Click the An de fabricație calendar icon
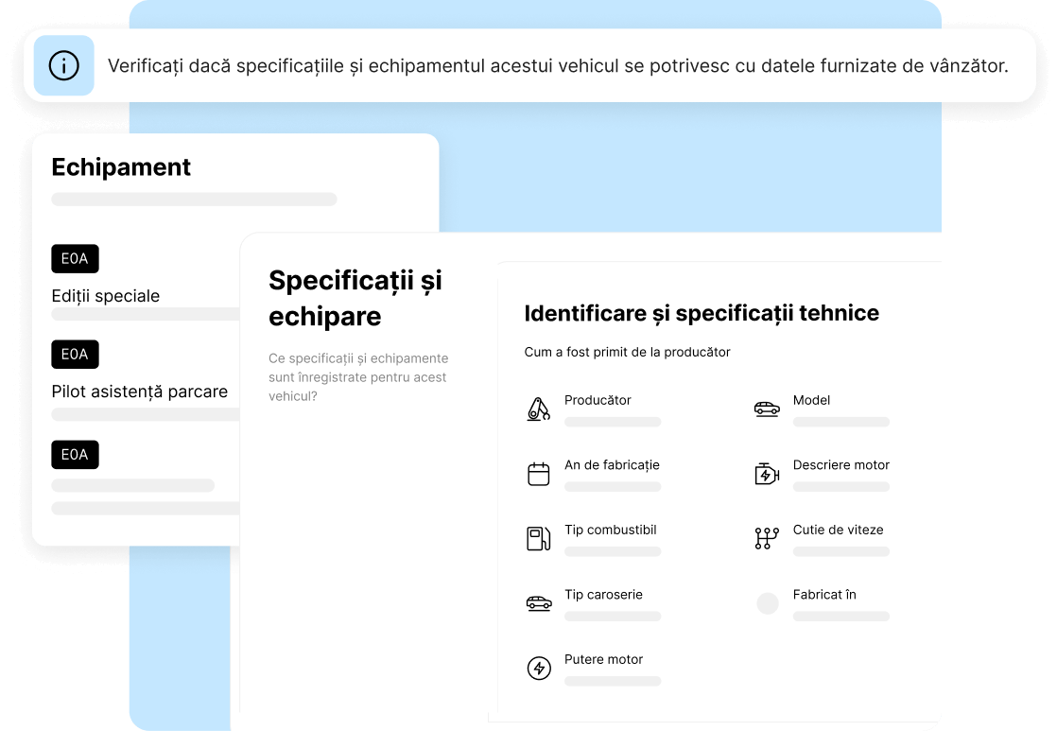Screen dimensions: 1057x731 [x=538, y=474]
